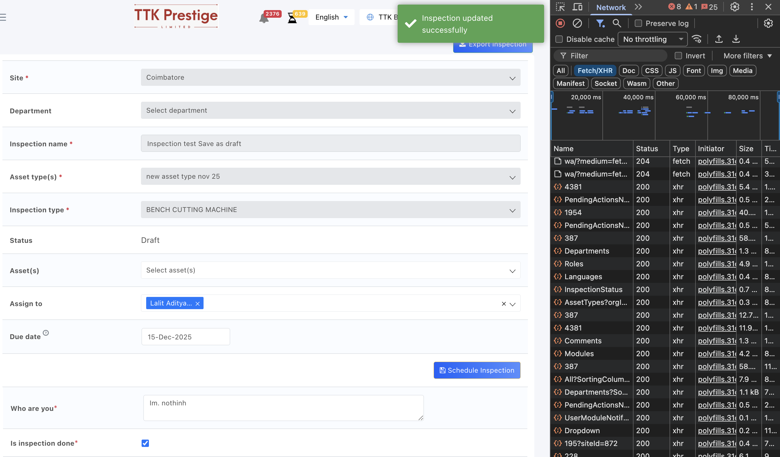
Task: Click the Schedule Inspection button
Action: pos(477,370)
